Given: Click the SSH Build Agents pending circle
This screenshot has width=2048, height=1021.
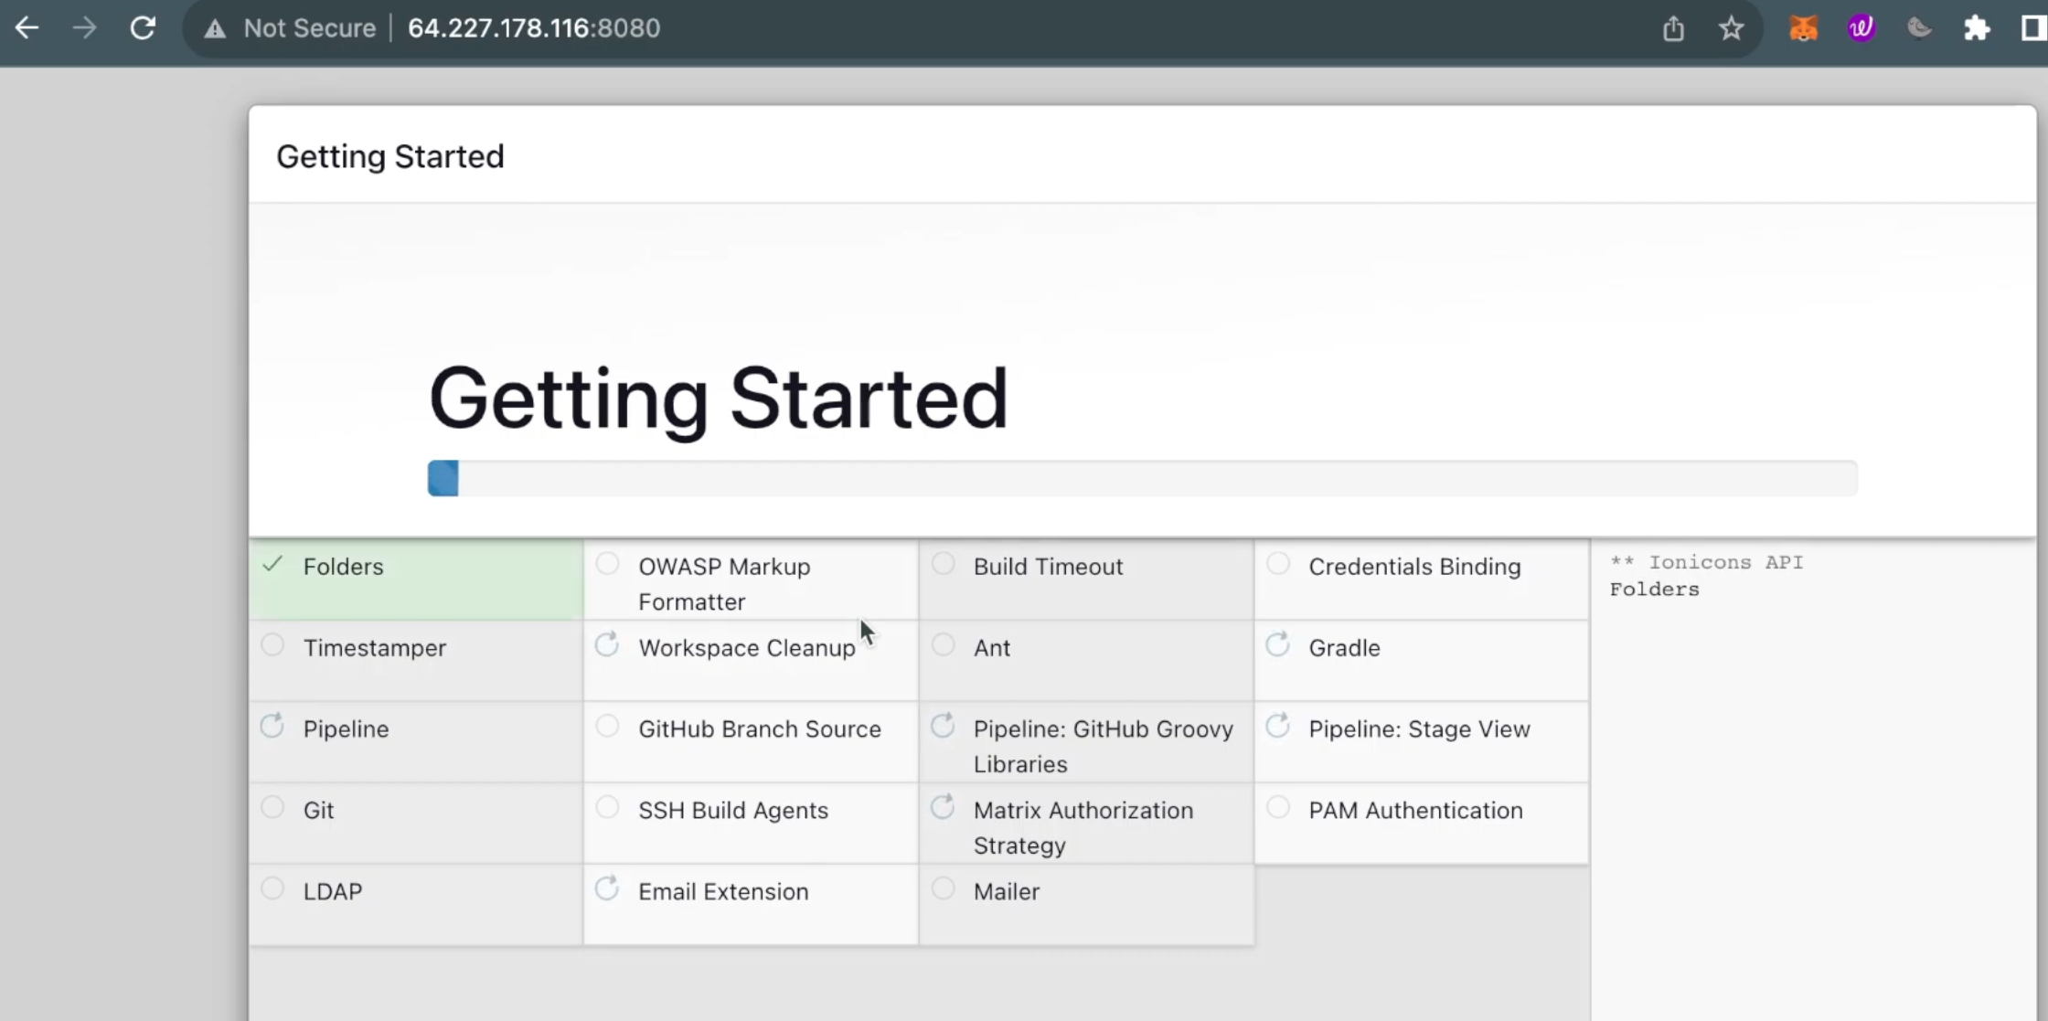Looking at the screenshot, I should tap(607, 807).
